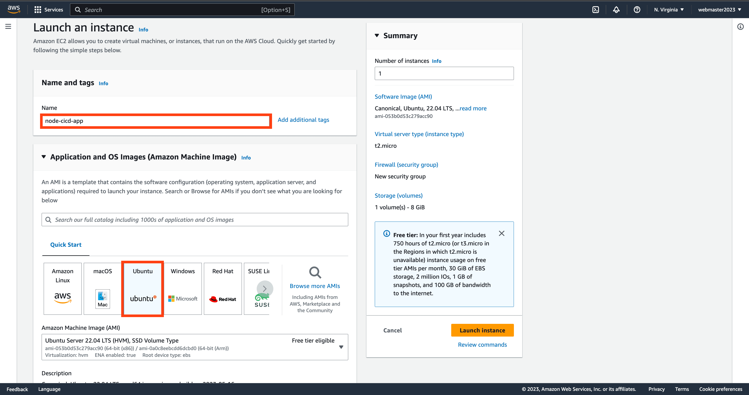Screen dimensions: 749x395
Task: Toggle the left hamburger navigation menu
Action: click(x=8, y=26)
